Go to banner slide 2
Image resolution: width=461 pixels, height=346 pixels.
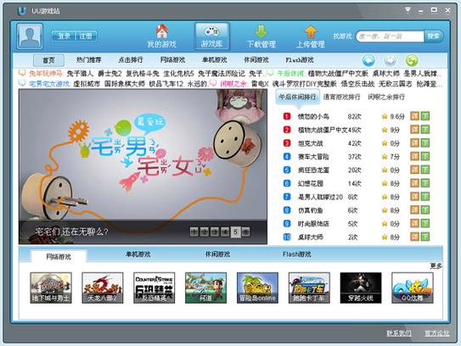pyautogui.click(x=205, y=232)
